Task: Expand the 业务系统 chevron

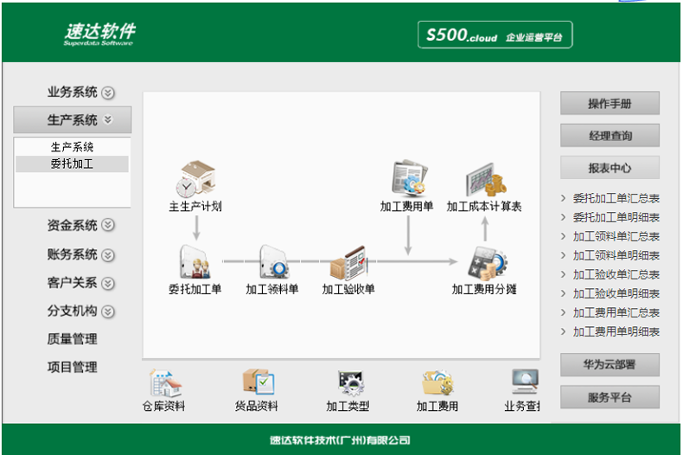Action: pyautogui.click(x=108, y=93)
